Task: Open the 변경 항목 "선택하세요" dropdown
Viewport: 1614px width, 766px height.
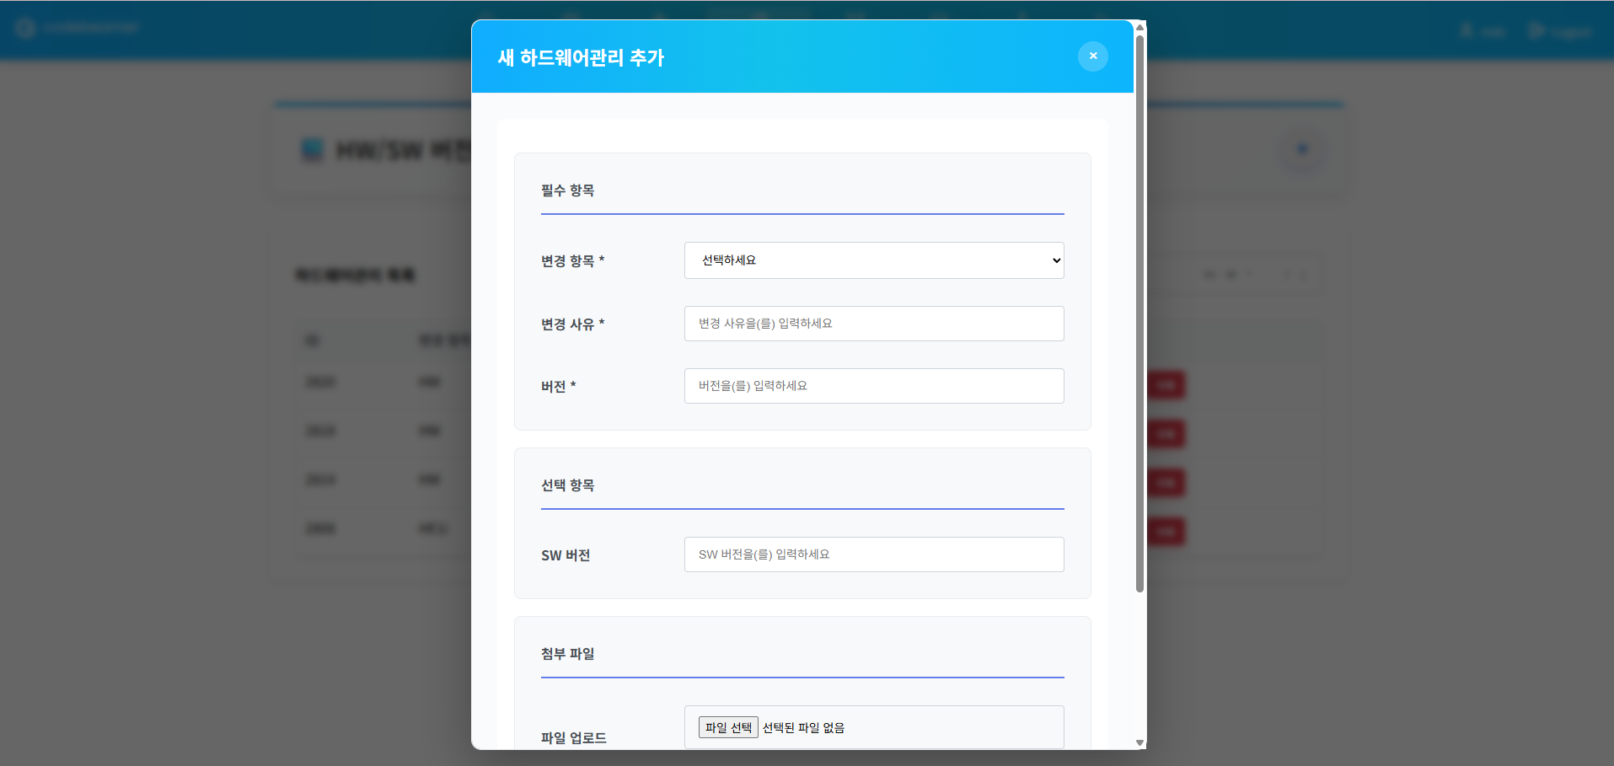Action: pos(873,260)
